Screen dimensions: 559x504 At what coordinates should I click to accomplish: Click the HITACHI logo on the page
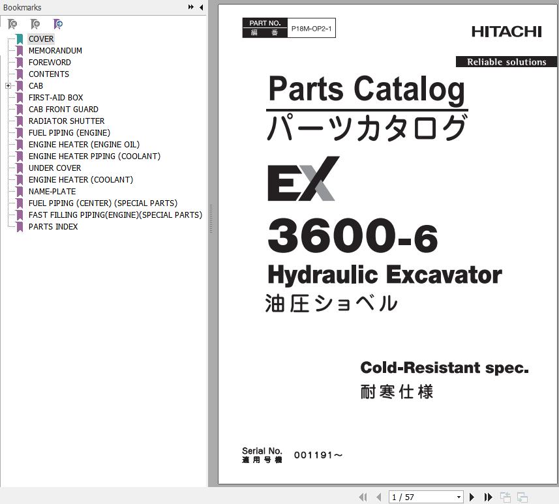pos(507,32)
